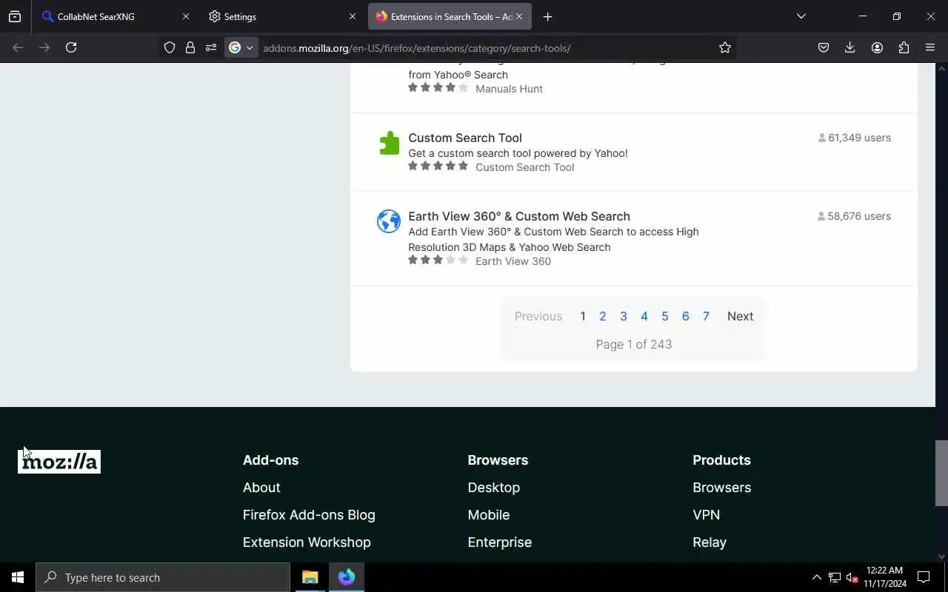
Task: Open Desktop link under Browsers
Action: point(494,488)
